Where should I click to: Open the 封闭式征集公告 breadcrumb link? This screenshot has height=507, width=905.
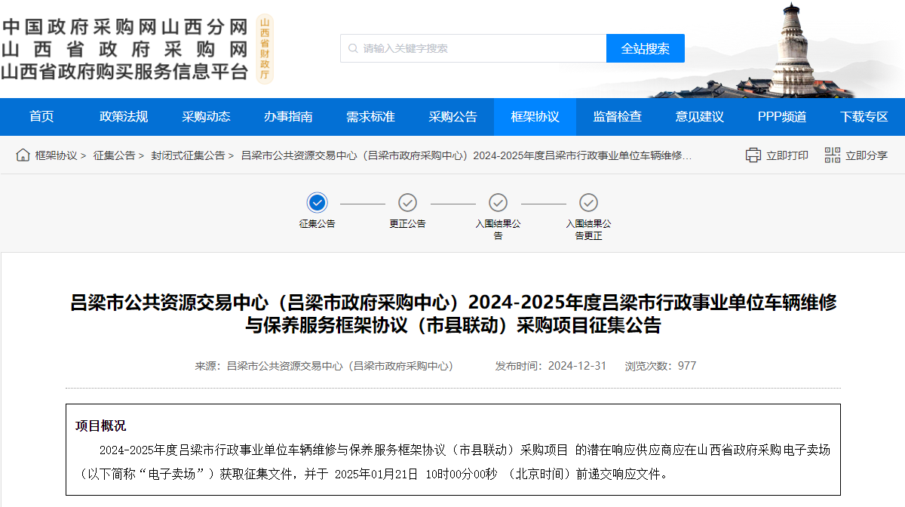pyautogui.click(x=189, y=155)
